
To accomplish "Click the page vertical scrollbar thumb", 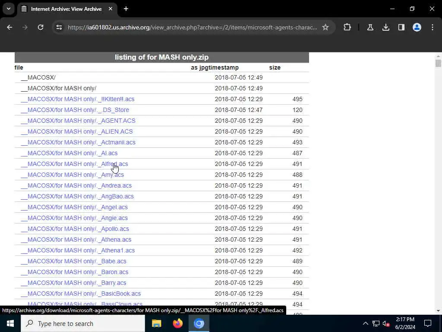I will pyautogui.click(x=438, y=63).
